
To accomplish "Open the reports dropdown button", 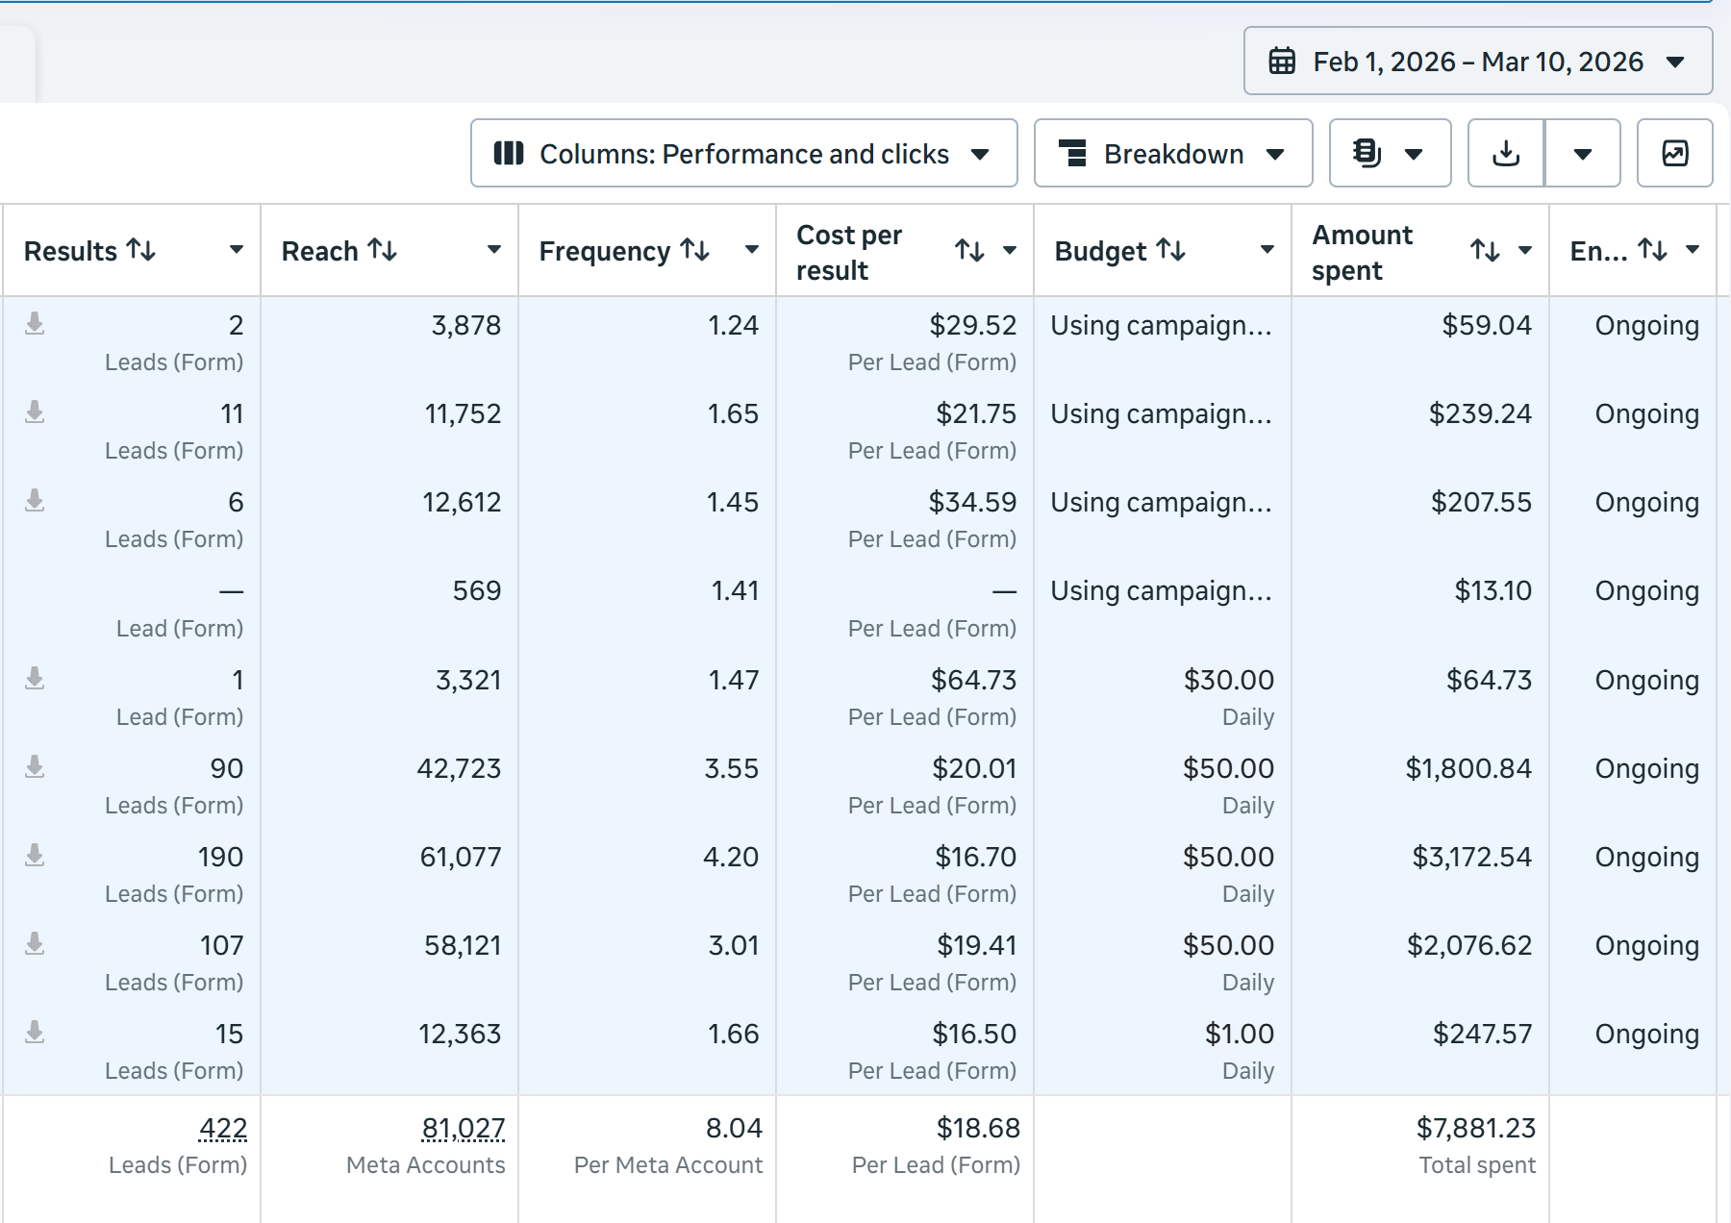I will click(1390, 153).
